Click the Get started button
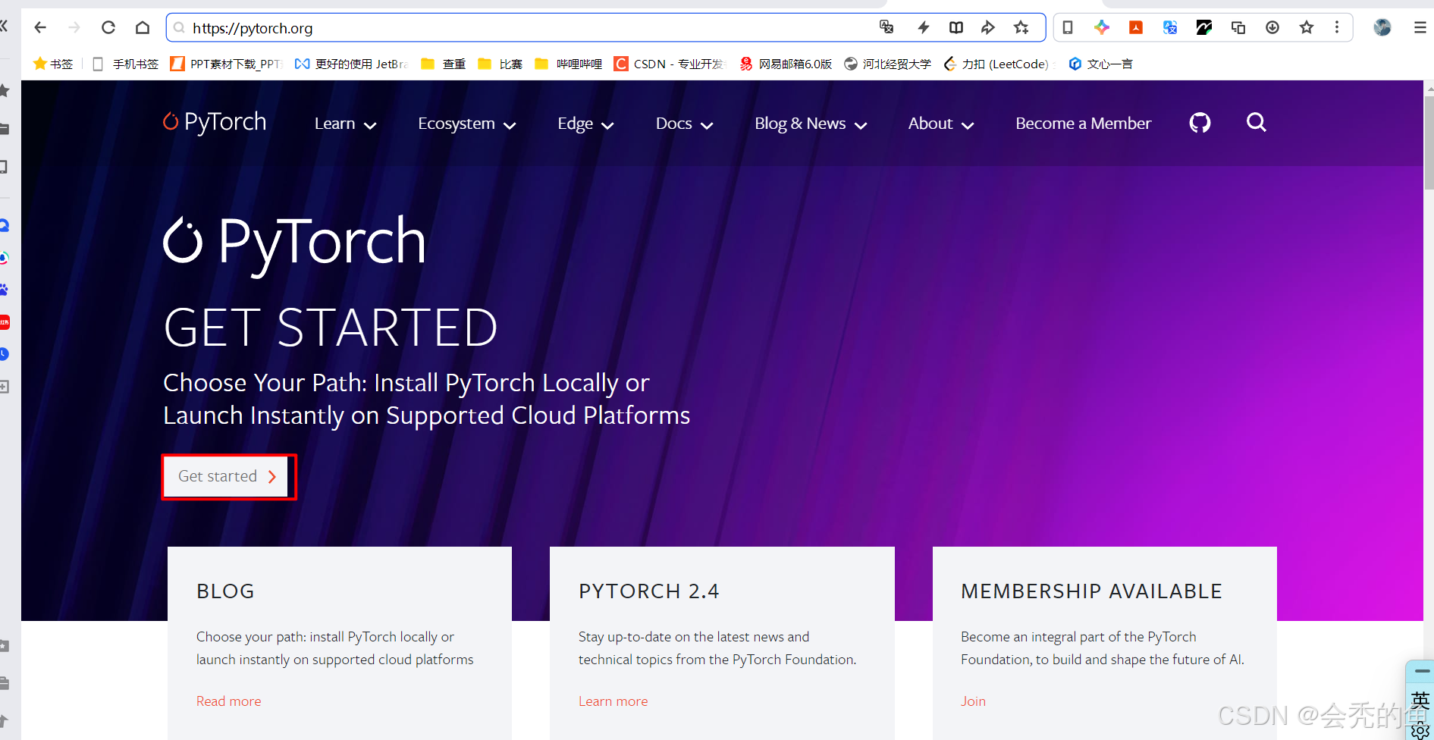Image resolution: width=1434 pixels, height=740 pixels. [x=227, y=476]
